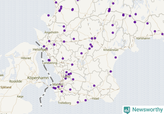Click the Malmö city label
Screen dimensions: 164x114
pyautogui.click(x=58, y=84)
